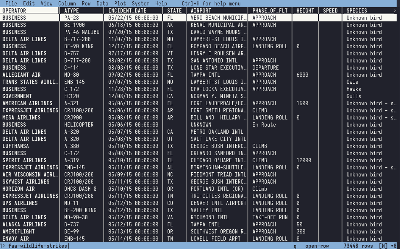Click the En Route phase cell
Image resolution: width=400 pixels, height=249 pixels.
(x=264, y=125)
